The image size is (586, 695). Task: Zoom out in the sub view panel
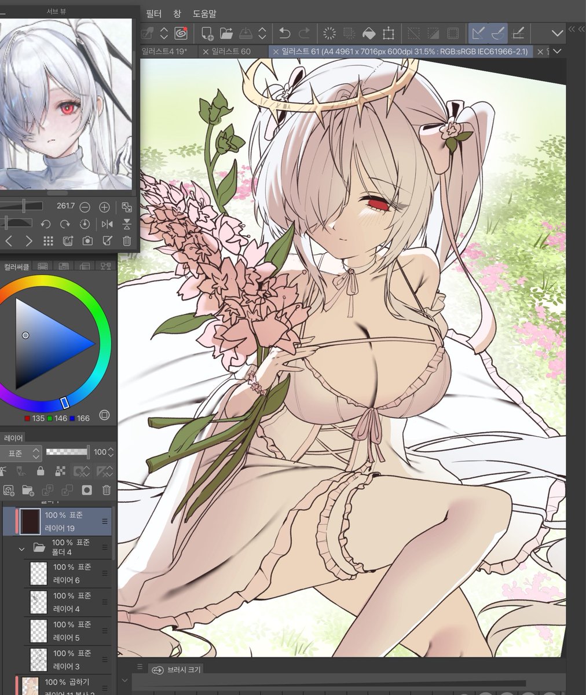point(85,207)
